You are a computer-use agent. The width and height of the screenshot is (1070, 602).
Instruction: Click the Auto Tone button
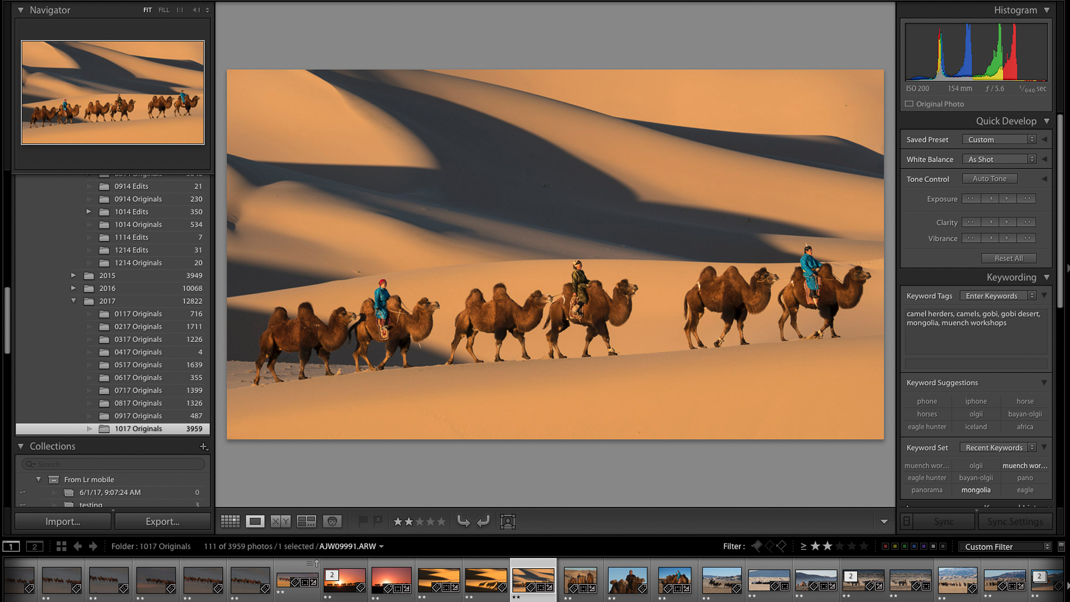(989, 179)
